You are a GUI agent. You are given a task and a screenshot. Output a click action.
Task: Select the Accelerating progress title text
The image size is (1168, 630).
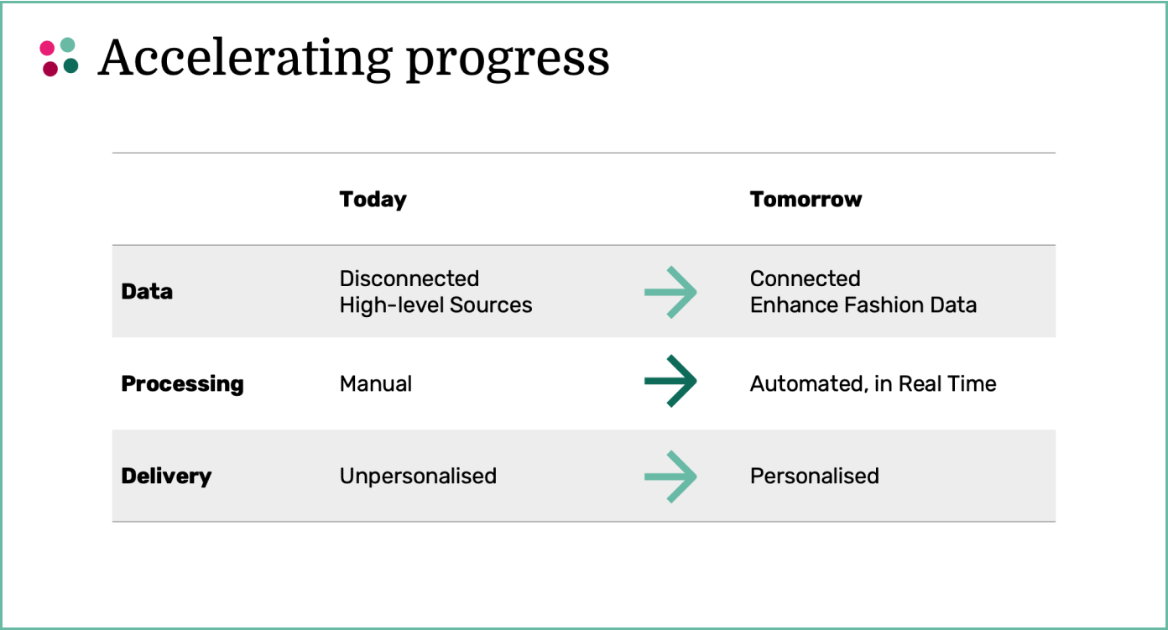pyautogui.click(x=353, y=59)
